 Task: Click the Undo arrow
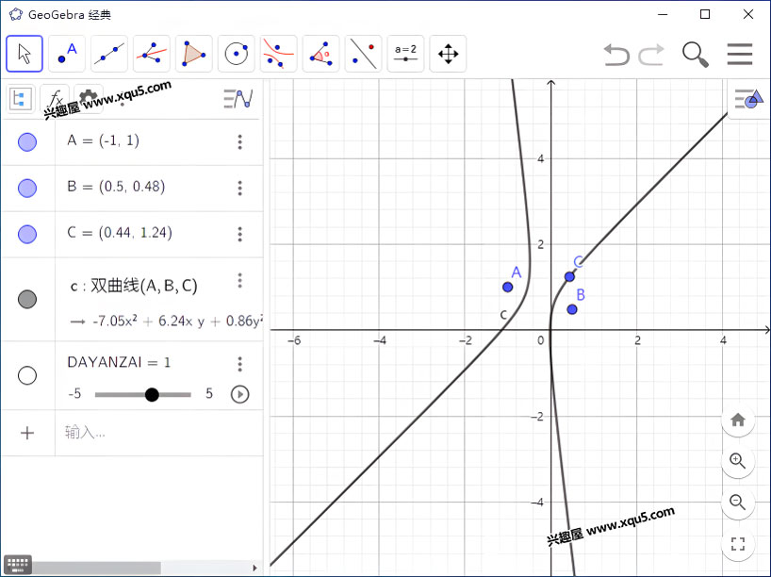click(616, 54)
